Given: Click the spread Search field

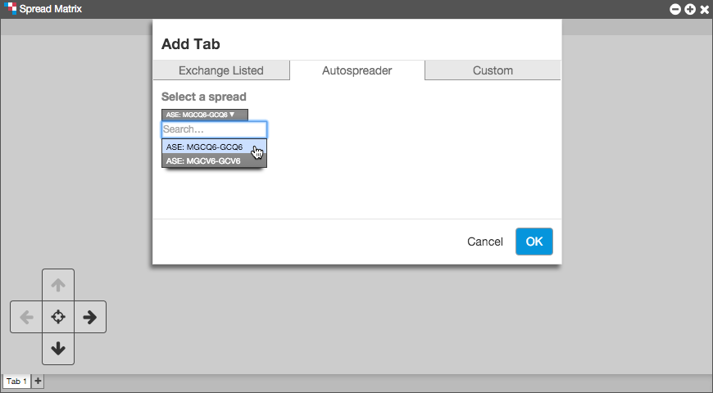Looking at the screenshot, I should tap(214, 129).
